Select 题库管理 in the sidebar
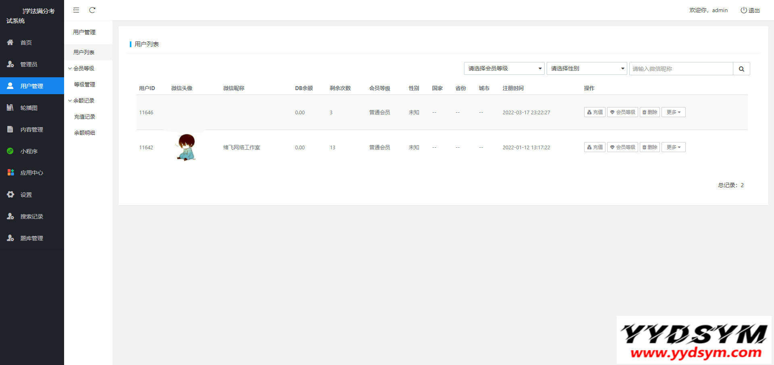This screenshot has width=774, height=365. pyautogui.click(x=31, y=238)
